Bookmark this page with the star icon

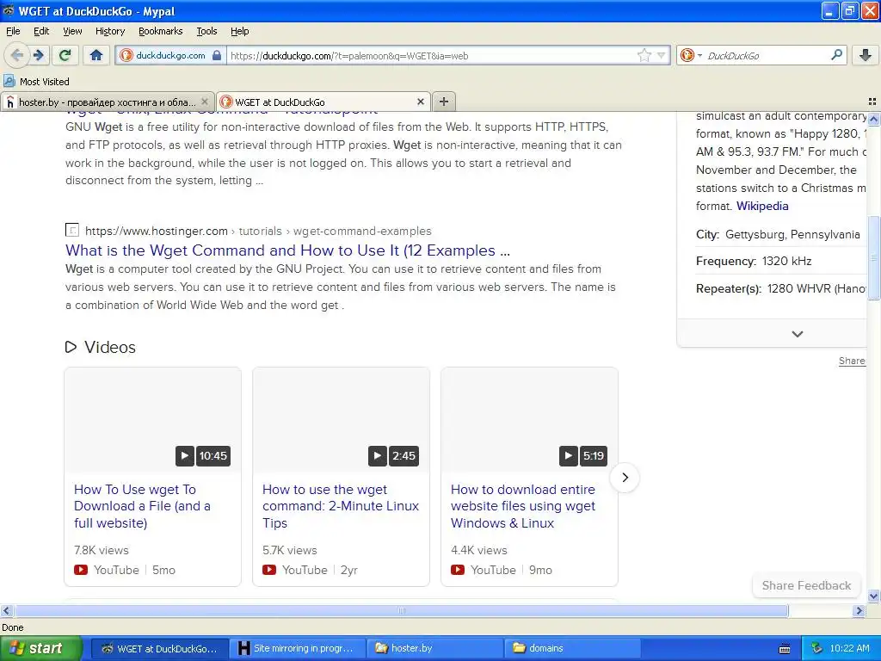click(x=644, y=55)
